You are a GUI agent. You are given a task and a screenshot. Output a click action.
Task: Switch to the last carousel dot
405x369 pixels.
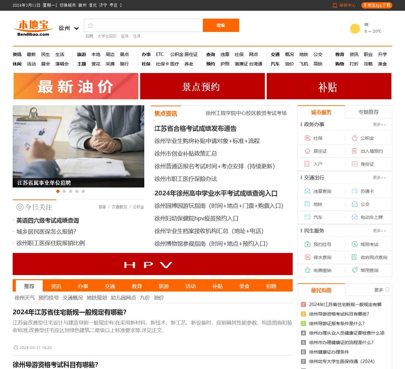coord(83,191)
